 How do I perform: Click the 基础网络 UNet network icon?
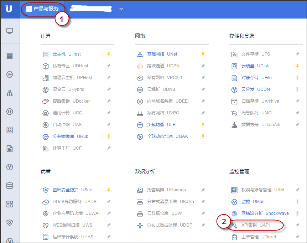tap(140, 54)
